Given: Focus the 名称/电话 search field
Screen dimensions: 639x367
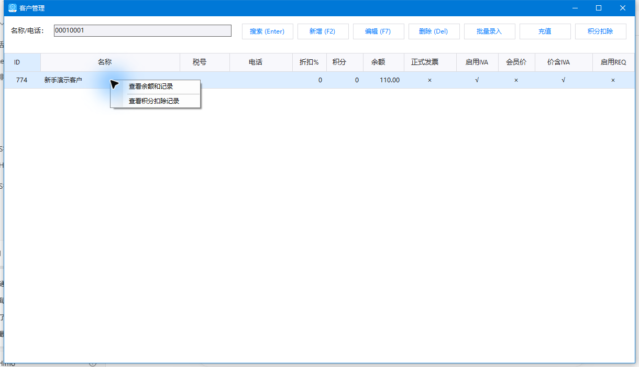Looking at the screenshot, I should [142, 31].
